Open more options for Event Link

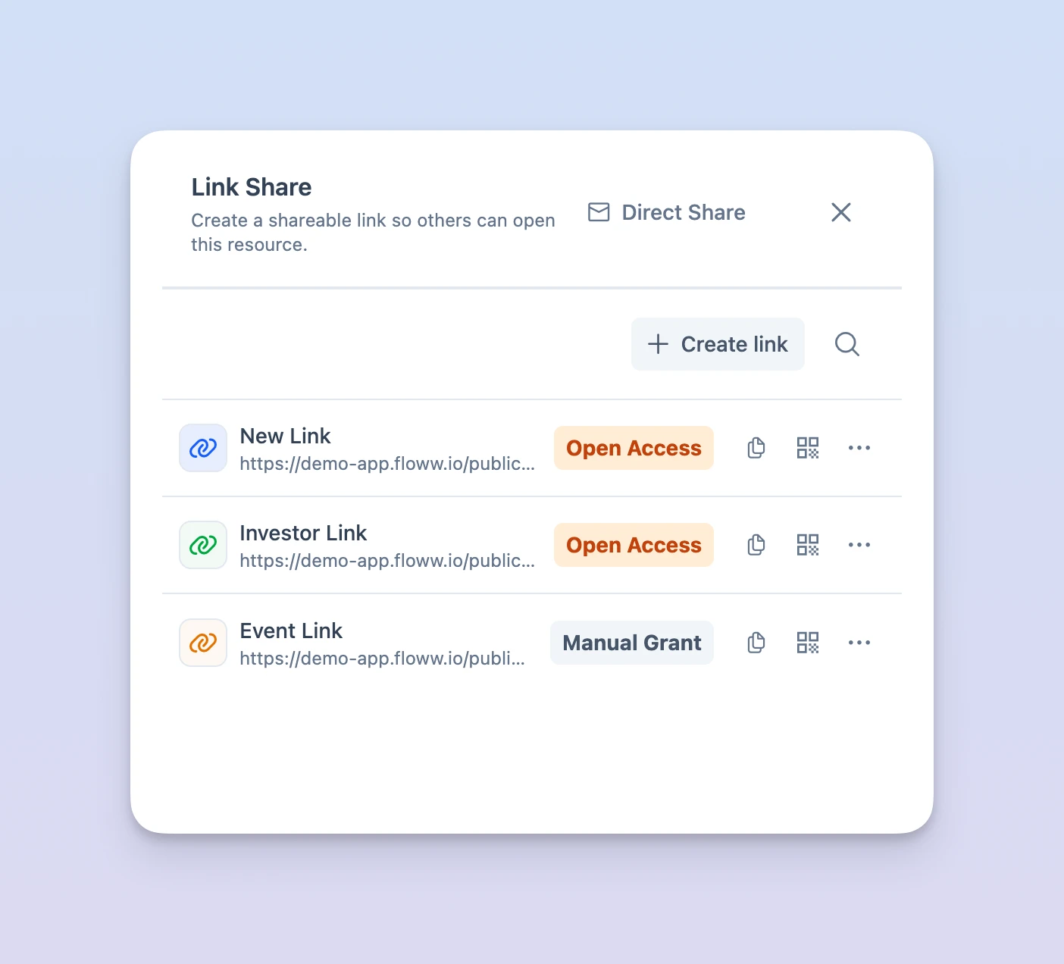pos(859,643)
